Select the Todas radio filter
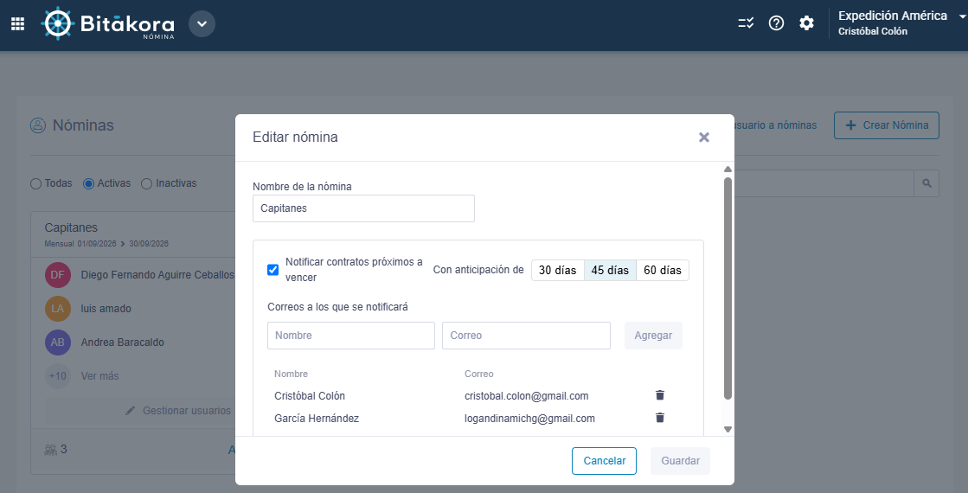This screenshot has width=968, height=493. 35,184
